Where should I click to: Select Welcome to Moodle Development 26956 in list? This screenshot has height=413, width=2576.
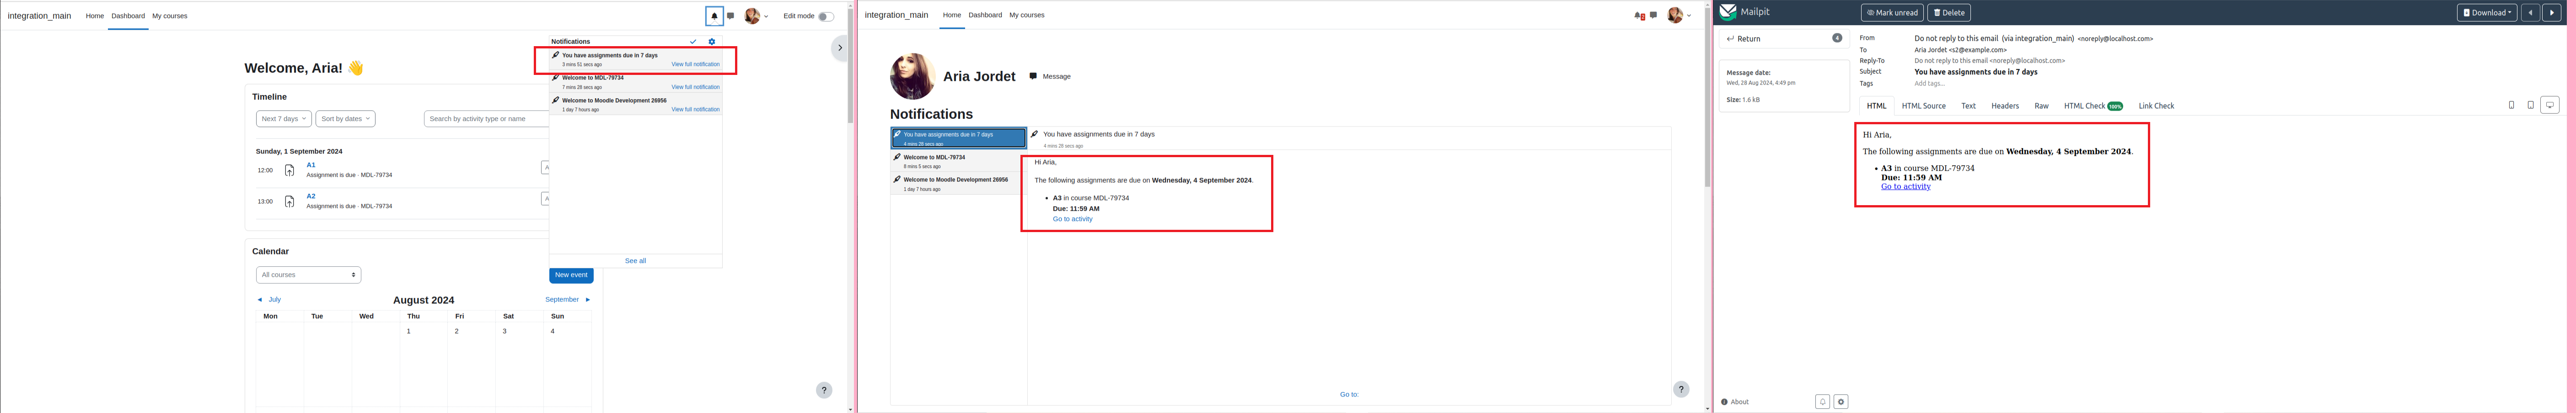pyautogui.click(x=959, y=183)
